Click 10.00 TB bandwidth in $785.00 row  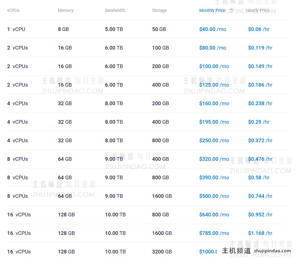tap(115, 233)
